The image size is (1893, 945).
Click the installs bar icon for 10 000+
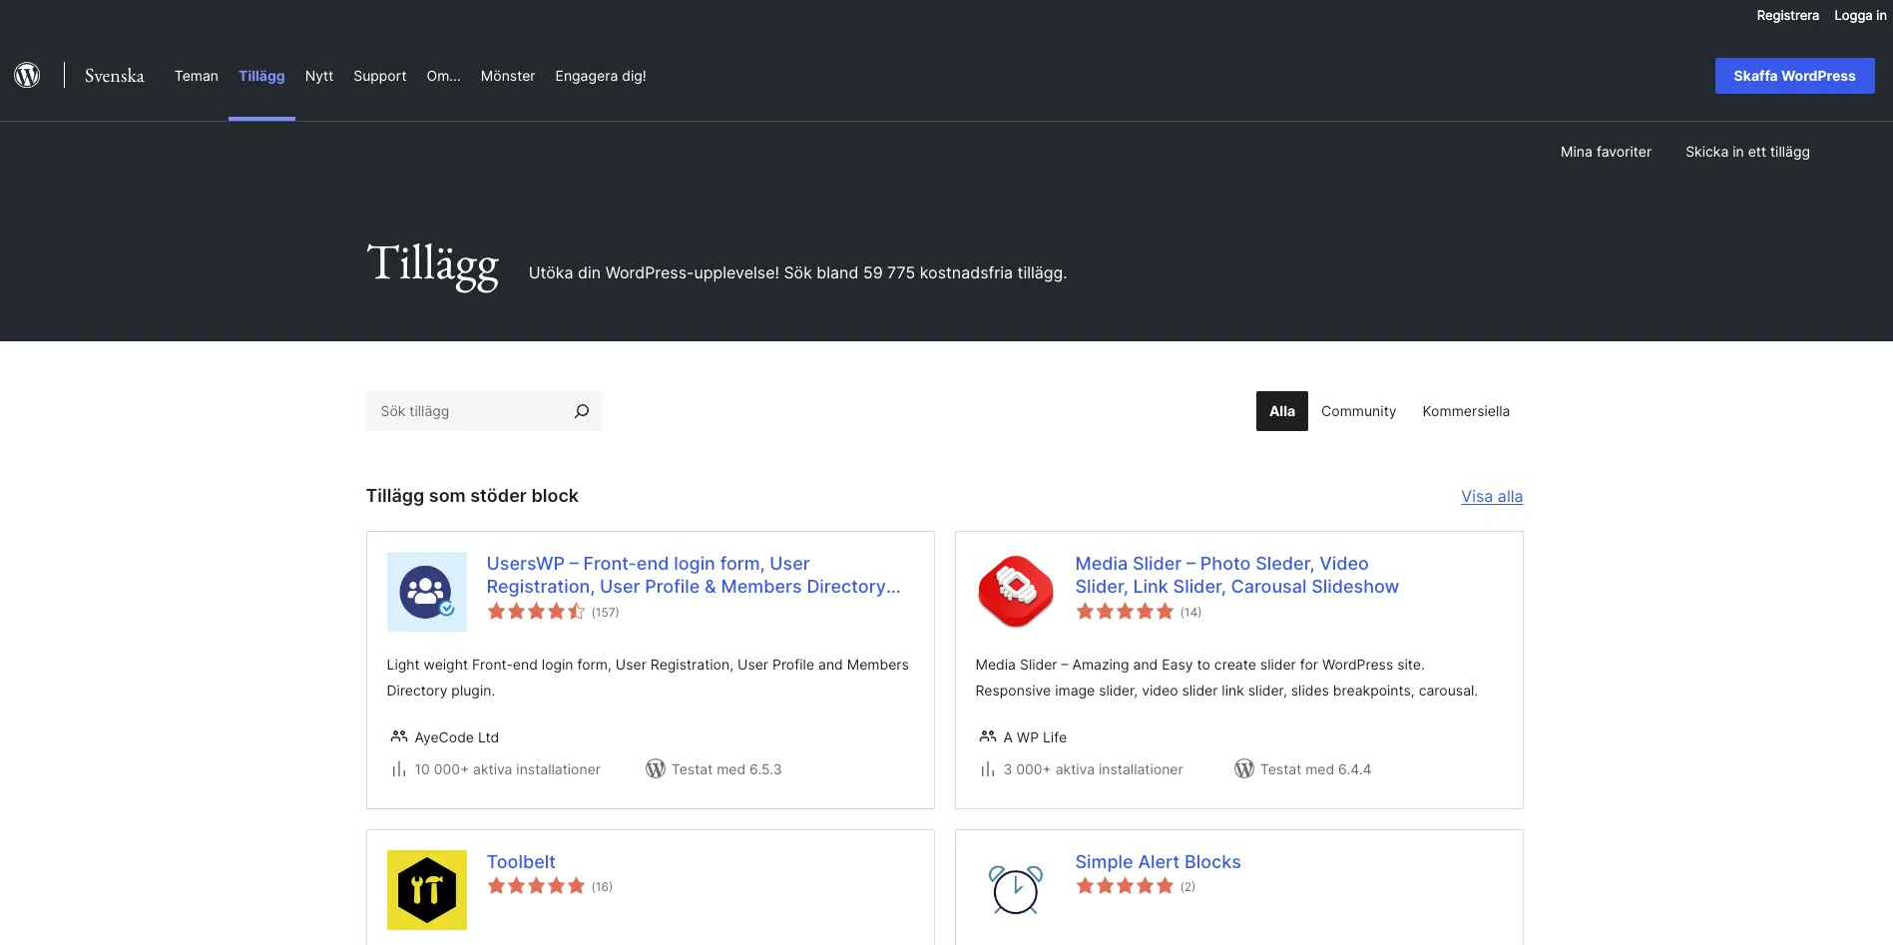398,769
